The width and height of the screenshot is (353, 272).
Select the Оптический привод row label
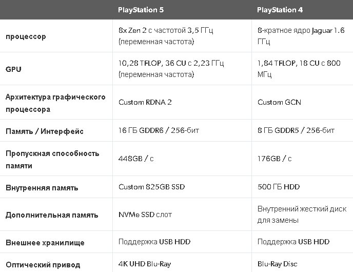43,265
